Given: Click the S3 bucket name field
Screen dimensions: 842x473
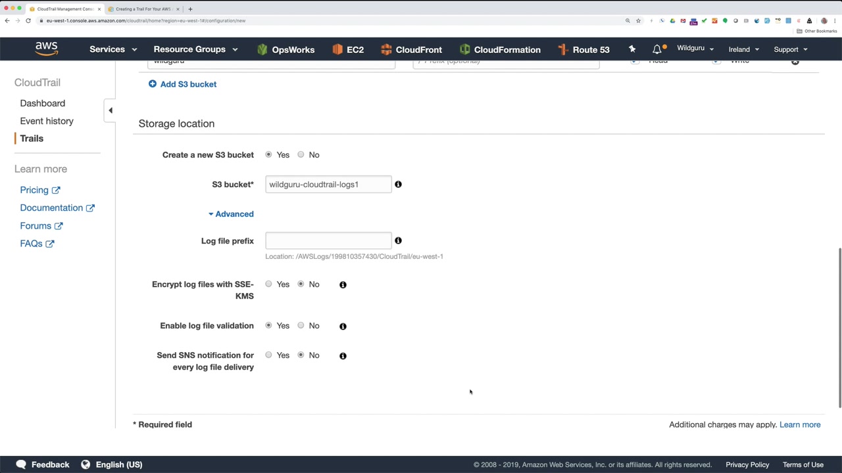Looking at the screenshot, I should [x=328, y=185].
